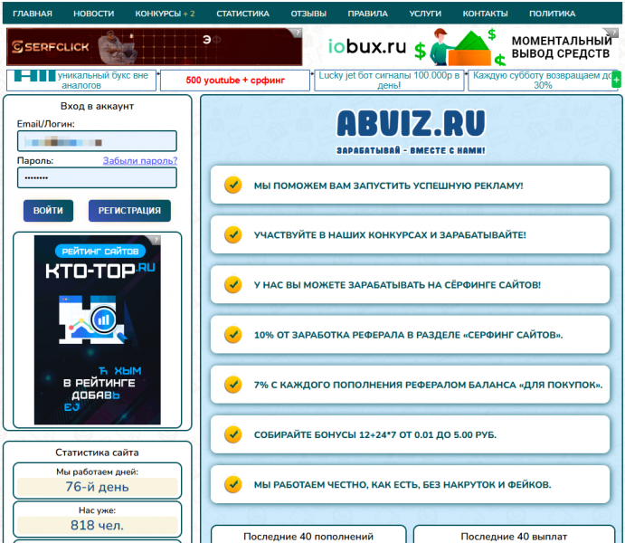Open the ГЛАВНАЯ menu item
This screenshot has height=543, width=625.
(33, 14)
